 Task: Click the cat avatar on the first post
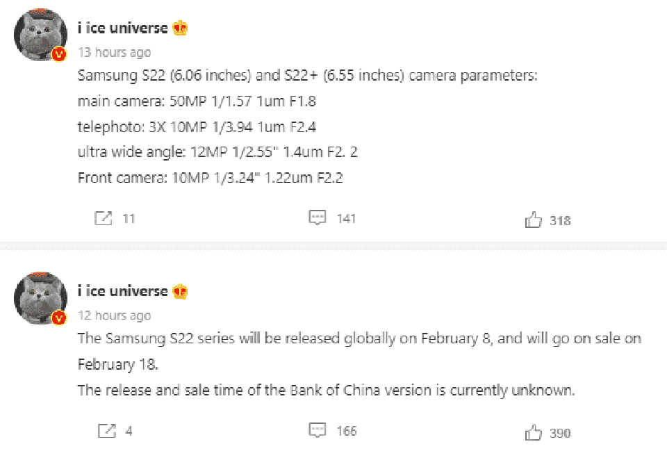40,33
